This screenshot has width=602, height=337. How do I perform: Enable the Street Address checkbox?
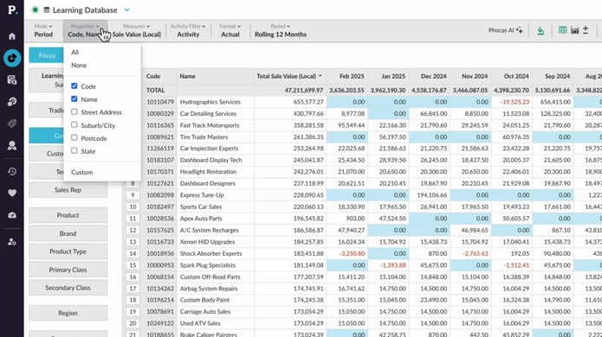(74, 111)
